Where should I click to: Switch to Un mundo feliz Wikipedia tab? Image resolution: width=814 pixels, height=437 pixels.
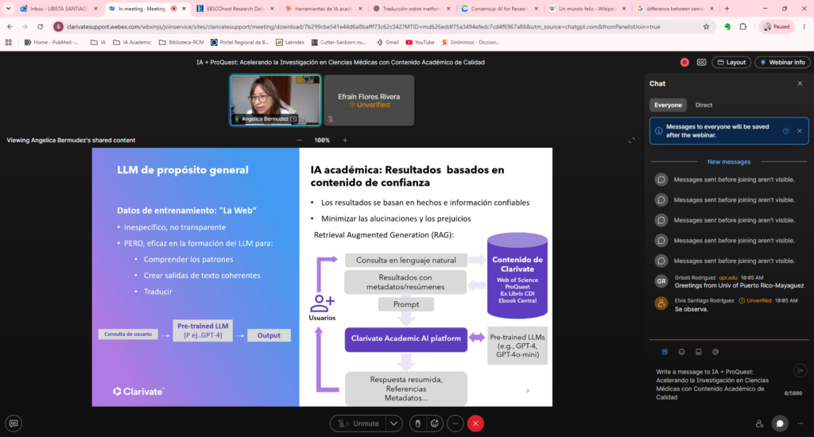tap(587, 9)
